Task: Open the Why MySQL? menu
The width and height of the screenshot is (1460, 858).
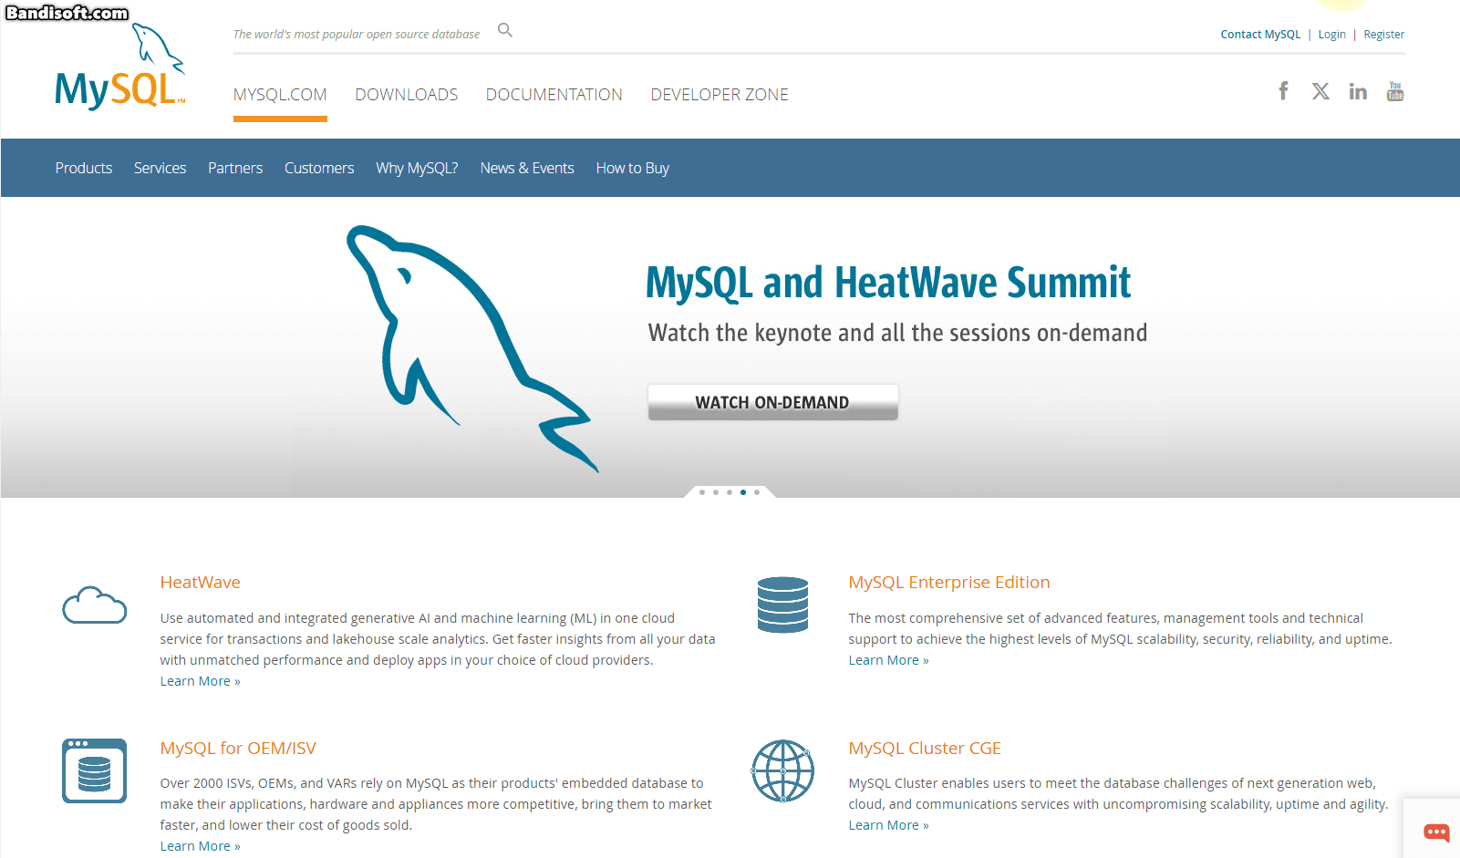Action: coord(417,168)
